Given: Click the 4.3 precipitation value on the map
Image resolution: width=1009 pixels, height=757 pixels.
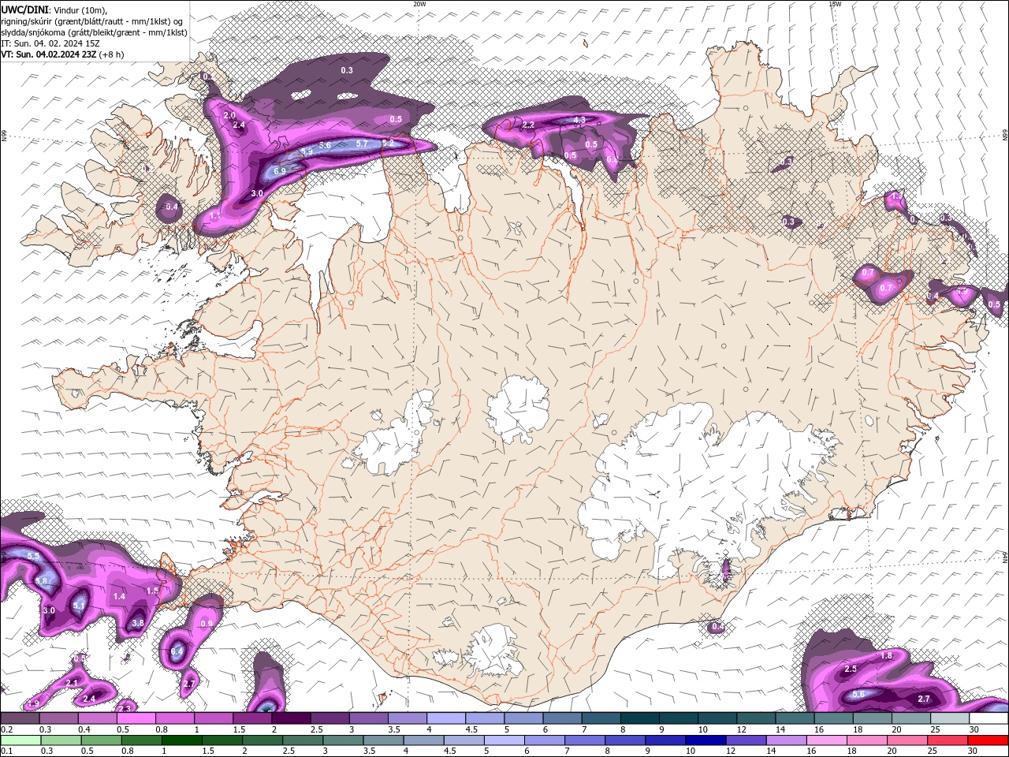Looking at the screenshot, I should 579,120.
